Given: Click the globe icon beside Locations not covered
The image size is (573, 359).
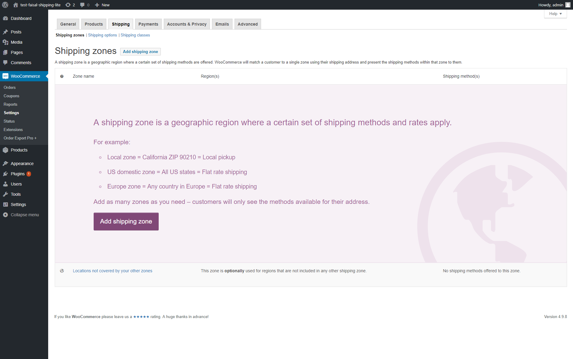Looking at the screenshot, I should [62, 271].
